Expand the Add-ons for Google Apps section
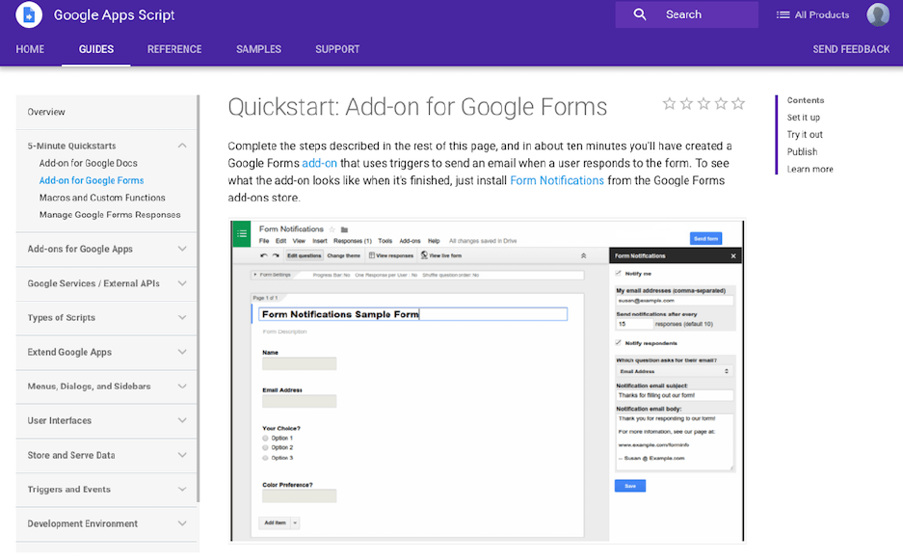This screenshot has height=560, width=903. tap(182, 249)
